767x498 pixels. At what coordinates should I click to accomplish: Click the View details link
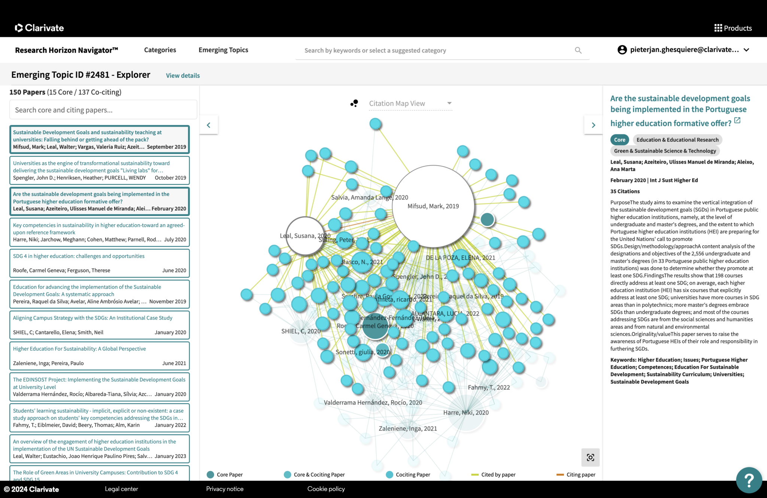183,76
